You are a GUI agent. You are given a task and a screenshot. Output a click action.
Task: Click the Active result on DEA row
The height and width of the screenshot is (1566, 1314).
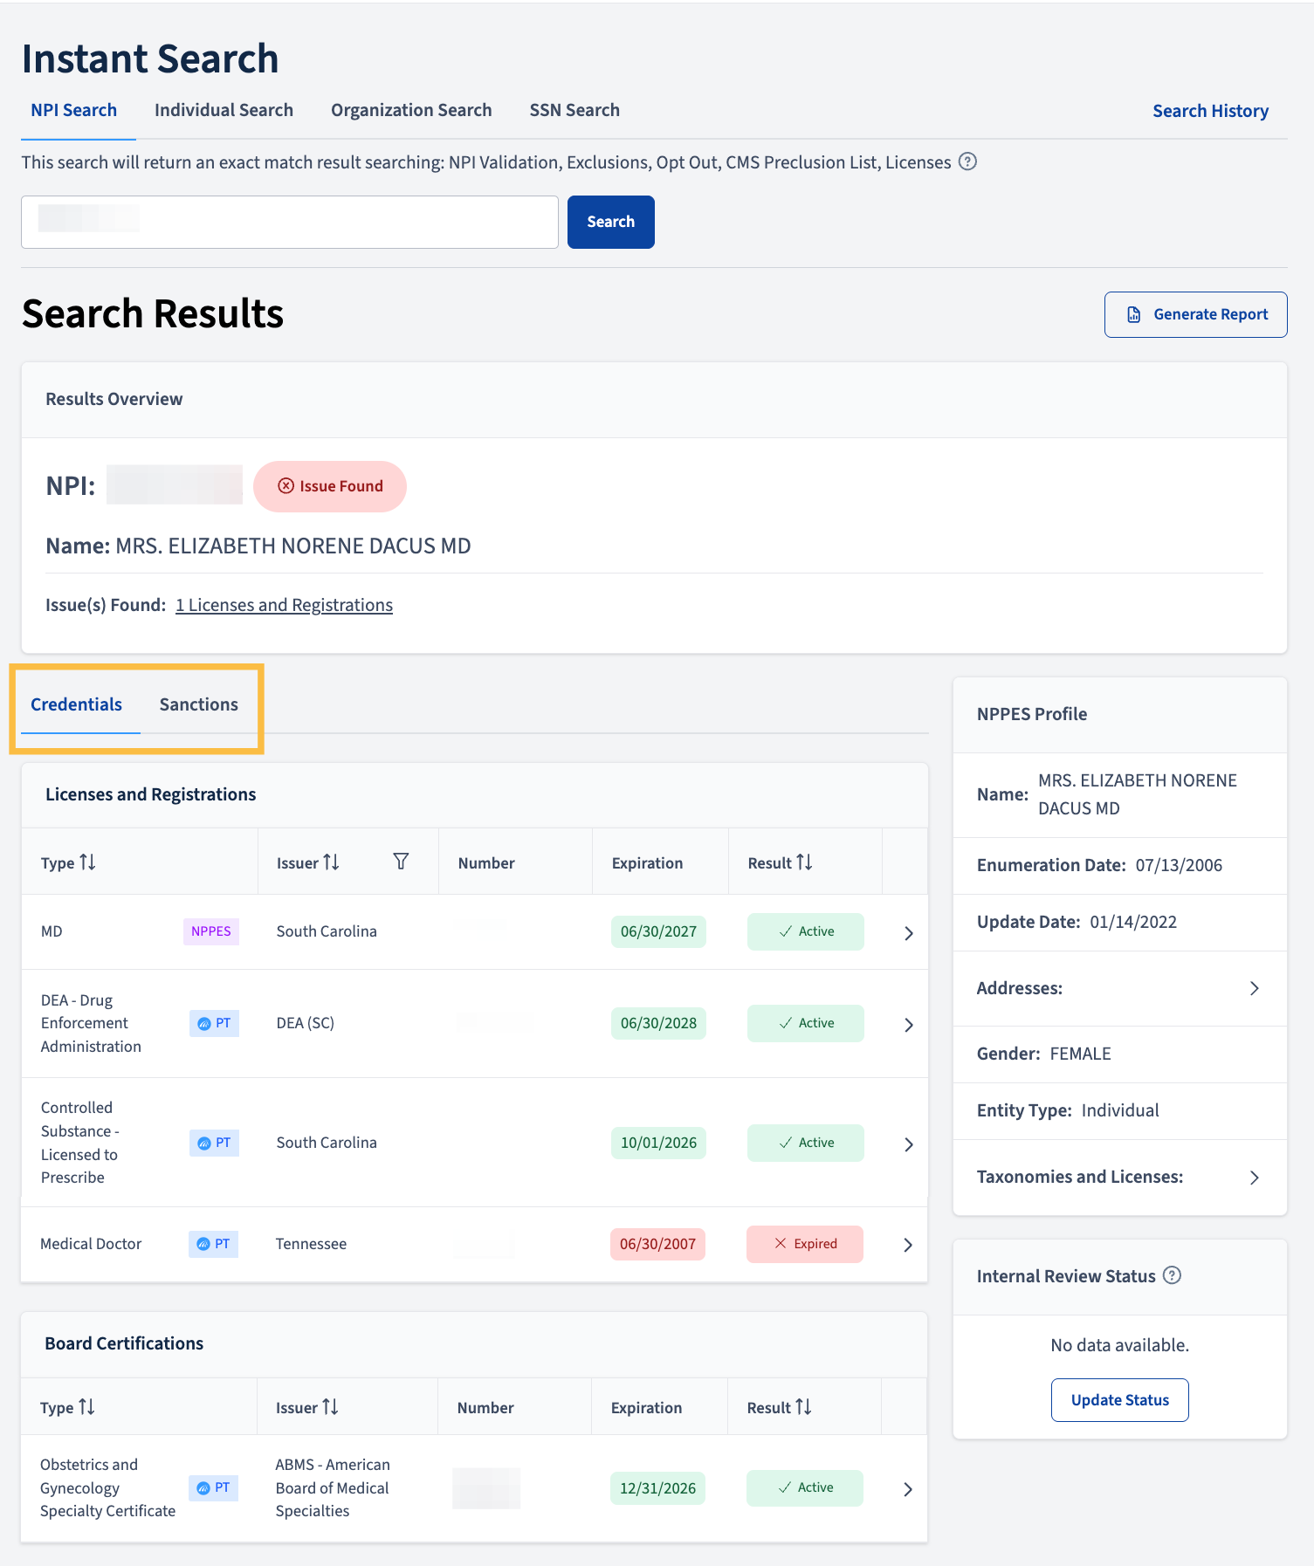806,1023
